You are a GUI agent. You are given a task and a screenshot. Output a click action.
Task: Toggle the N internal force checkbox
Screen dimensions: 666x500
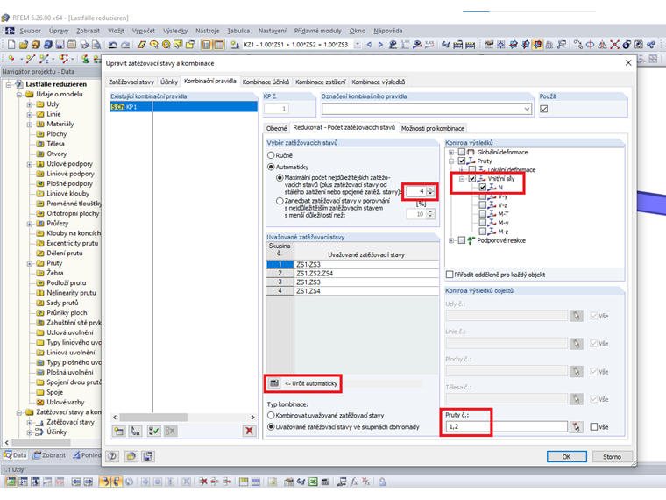tap(483, 188)
